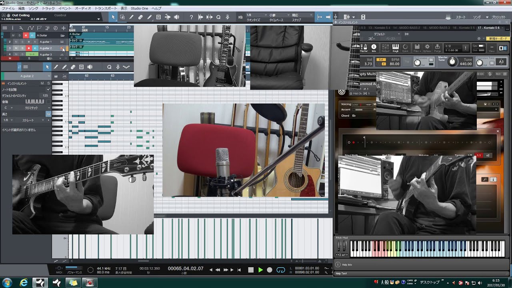This screenshot has width=512, height=288.
Task: Click the プロジェクト button
Action: (x=499, y=17)
